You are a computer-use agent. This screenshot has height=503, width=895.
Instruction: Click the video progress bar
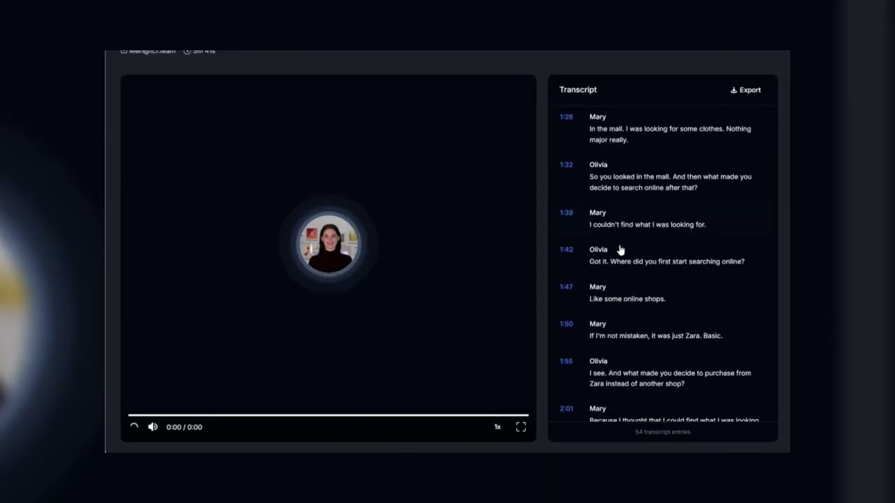(328, 415)
